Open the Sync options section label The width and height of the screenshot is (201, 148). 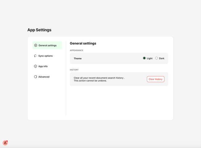[45, 56]
